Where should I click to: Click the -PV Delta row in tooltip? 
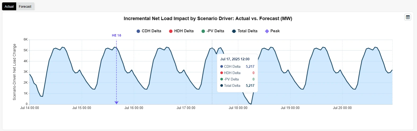[x=237, y=79]
